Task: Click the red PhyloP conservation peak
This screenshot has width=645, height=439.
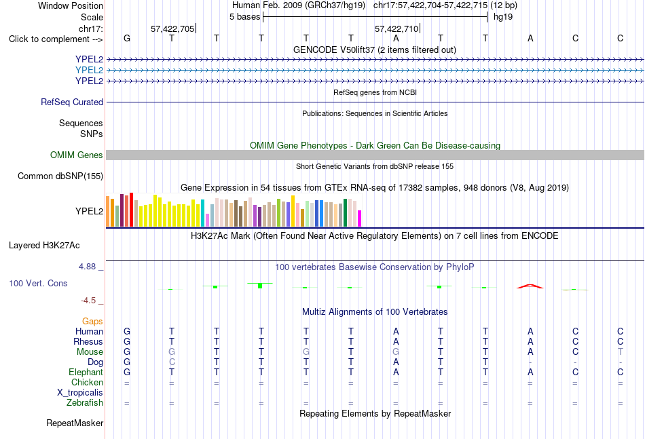Action: coord(530,286)
